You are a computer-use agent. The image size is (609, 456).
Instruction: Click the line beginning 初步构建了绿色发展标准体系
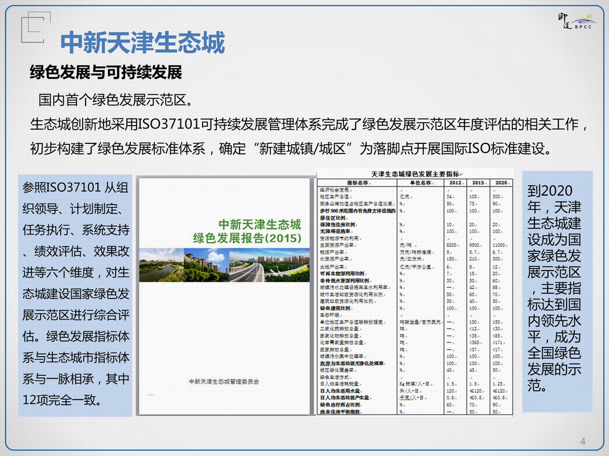[290, 148]
